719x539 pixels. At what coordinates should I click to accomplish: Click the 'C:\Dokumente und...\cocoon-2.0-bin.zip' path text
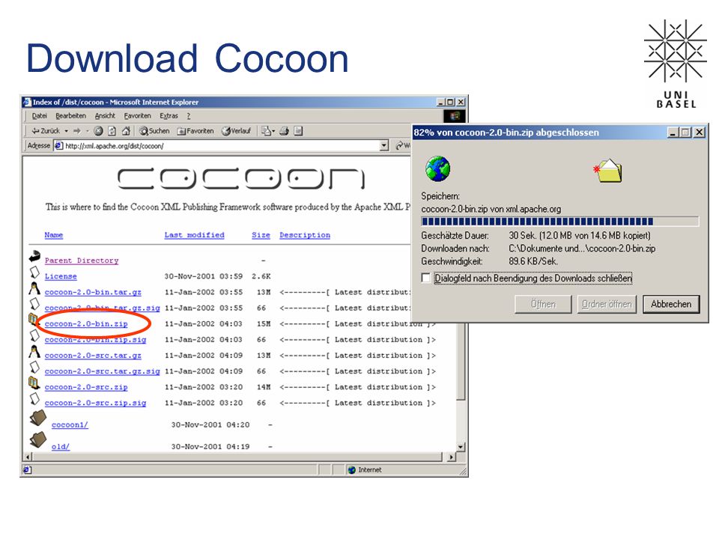pos(582,249)
